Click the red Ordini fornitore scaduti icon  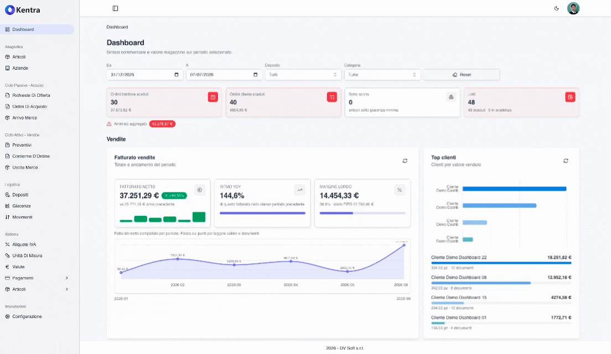point(213,97)
